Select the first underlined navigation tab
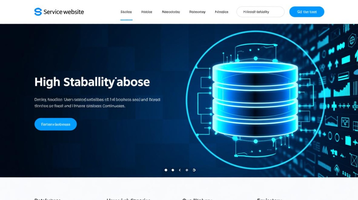The width and height of the screenshot is (358, 200). click(126, 12)
